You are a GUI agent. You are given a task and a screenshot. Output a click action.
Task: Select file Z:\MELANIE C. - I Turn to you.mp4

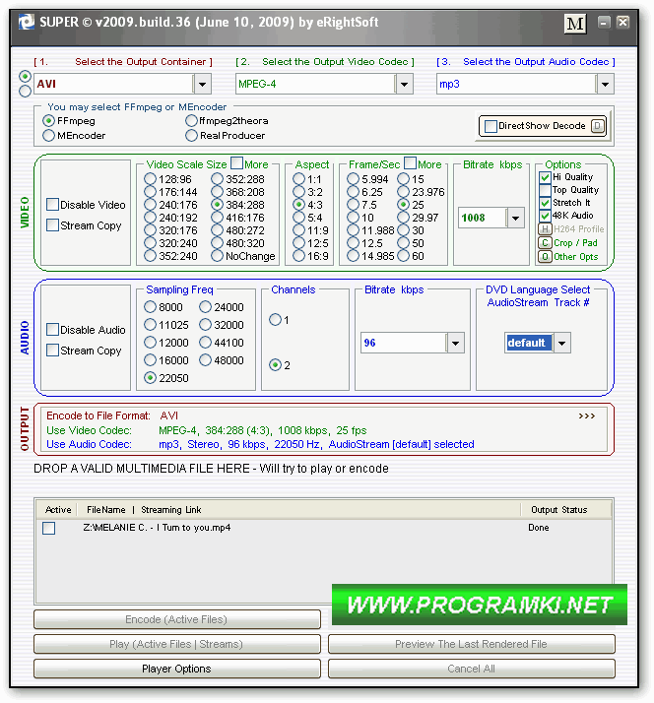click(x=157, y=528)
